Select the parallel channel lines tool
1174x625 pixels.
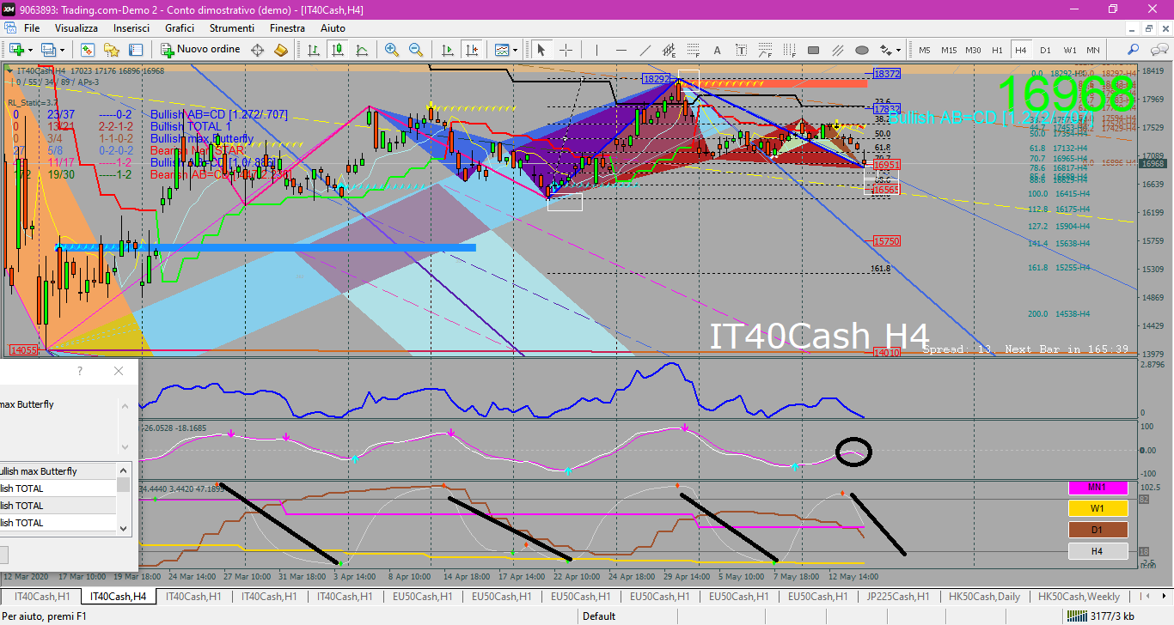pos(838,50)
